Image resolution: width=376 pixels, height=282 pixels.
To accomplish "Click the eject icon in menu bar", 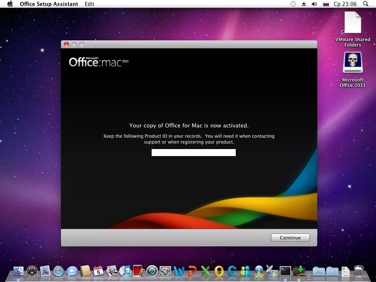I will (304, 4).
